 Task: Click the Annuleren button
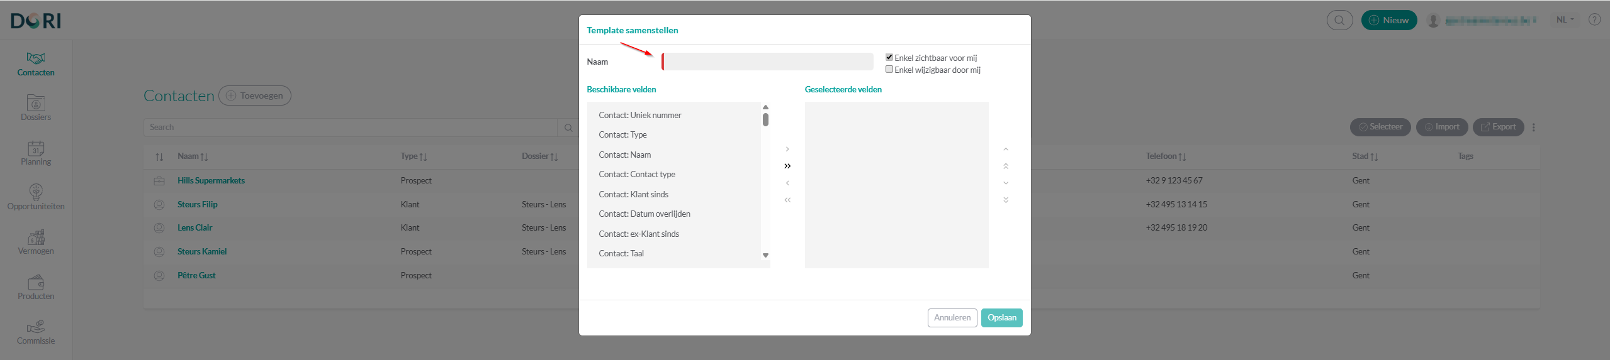tap(952, 318)
